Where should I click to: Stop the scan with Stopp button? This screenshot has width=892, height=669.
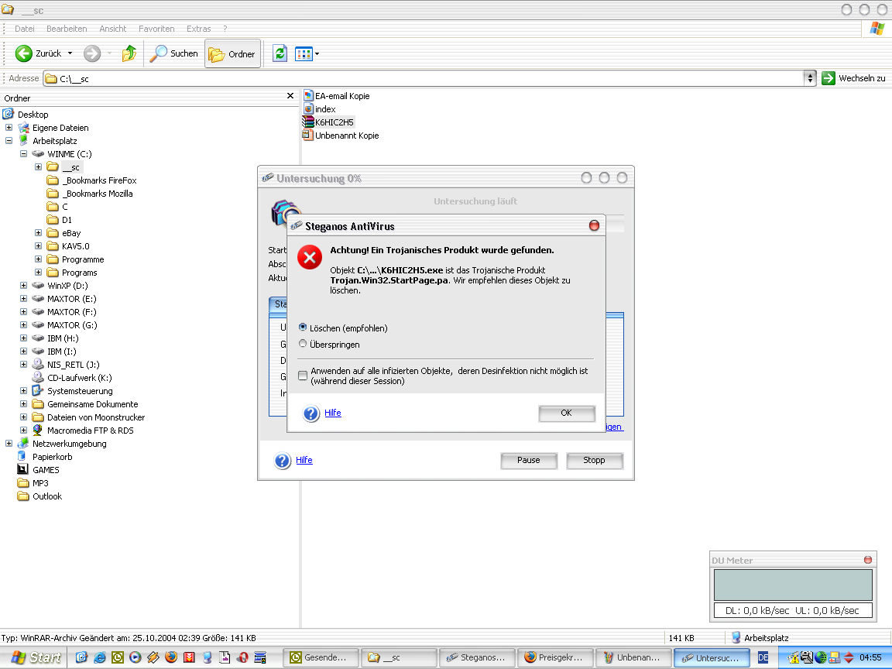pyautogui.click(x=595, y=461)
